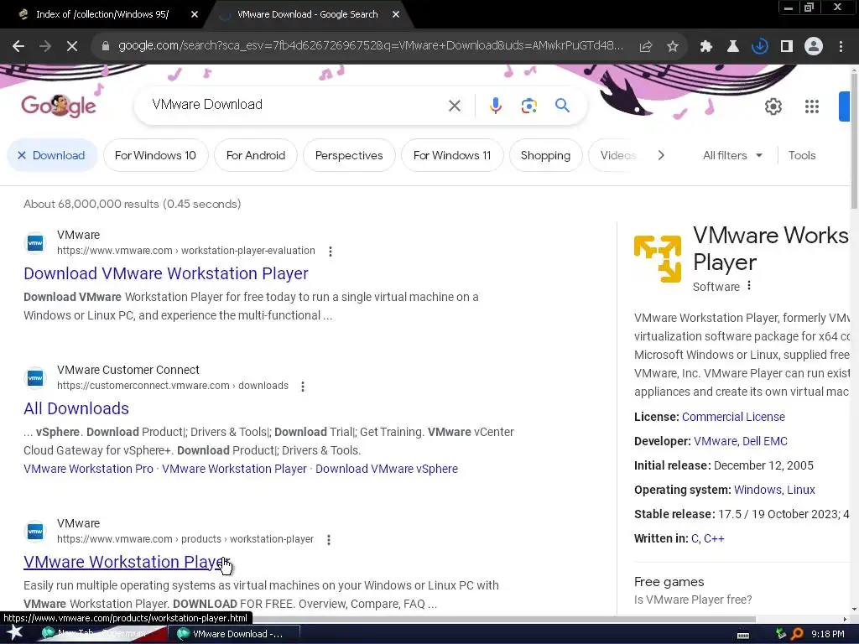859x644 pixels.
Task: Open VMware Workstation Player products result
Action: tap(126, 562)
